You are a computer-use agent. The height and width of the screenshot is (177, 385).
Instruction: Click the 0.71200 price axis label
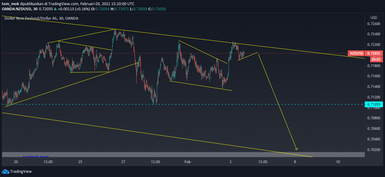pos(374,97)
